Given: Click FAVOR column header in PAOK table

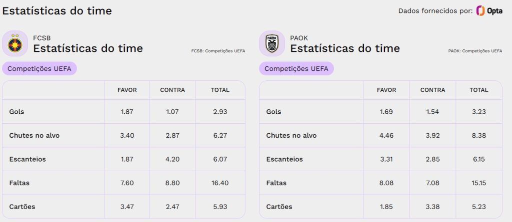Looking at the screenshot, I should pos(386,90).
